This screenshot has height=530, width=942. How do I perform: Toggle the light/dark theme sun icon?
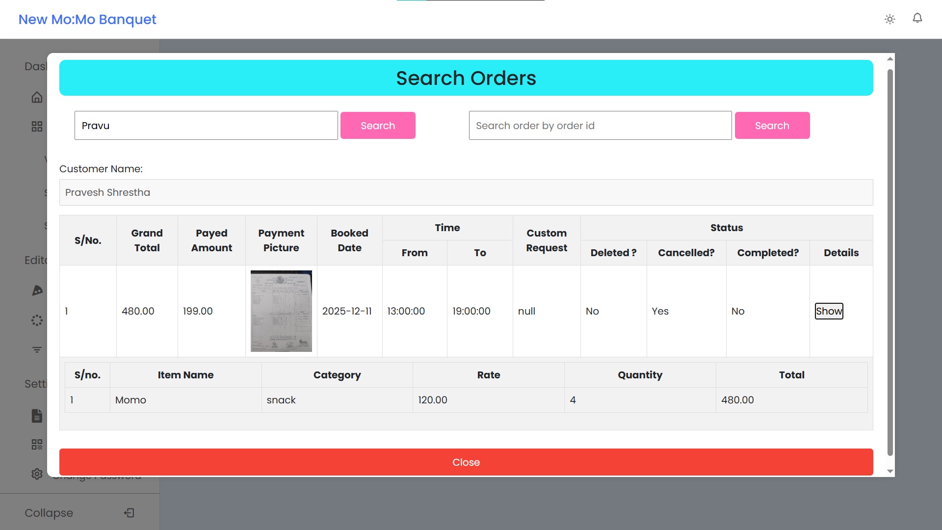click(890, 19)
